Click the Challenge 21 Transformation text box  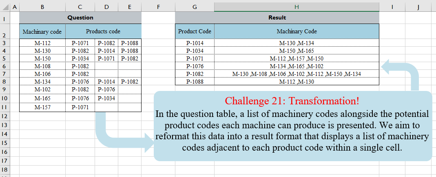(x=292, y=126)
